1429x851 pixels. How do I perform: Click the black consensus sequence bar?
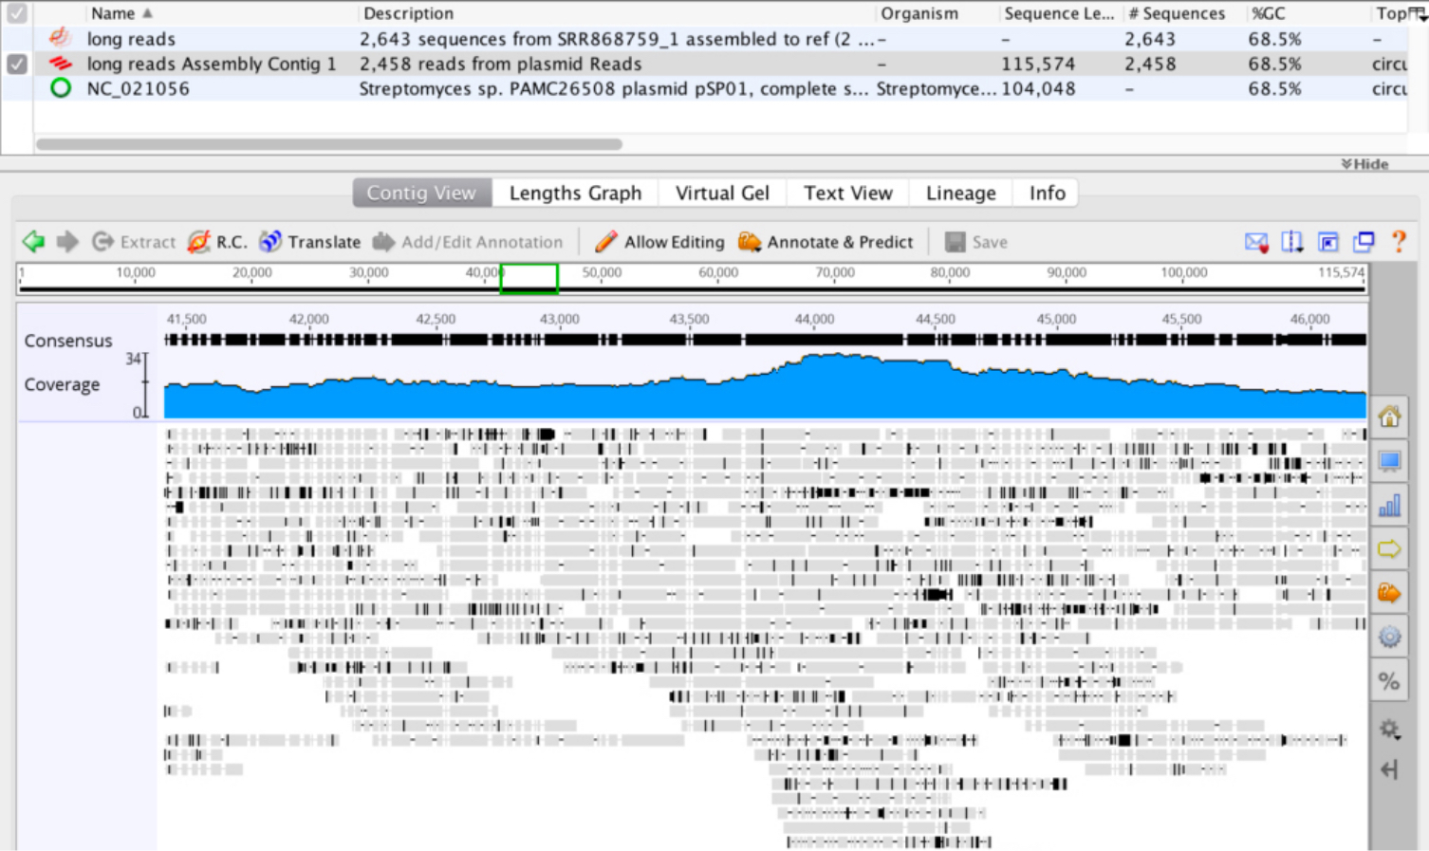[x=765, y=340]
